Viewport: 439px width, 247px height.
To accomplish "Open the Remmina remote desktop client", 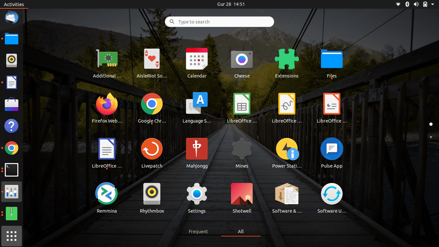I will pyautogui.click(x=107, y=194).
